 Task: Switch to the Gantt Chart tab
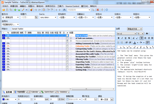[49, 92]
